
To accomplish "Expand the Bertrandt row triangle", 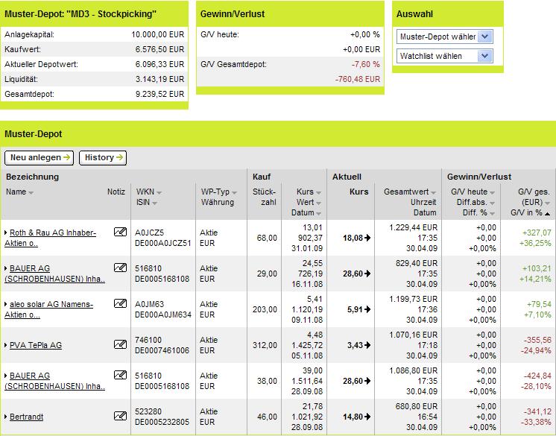I will tap(6, 417).
